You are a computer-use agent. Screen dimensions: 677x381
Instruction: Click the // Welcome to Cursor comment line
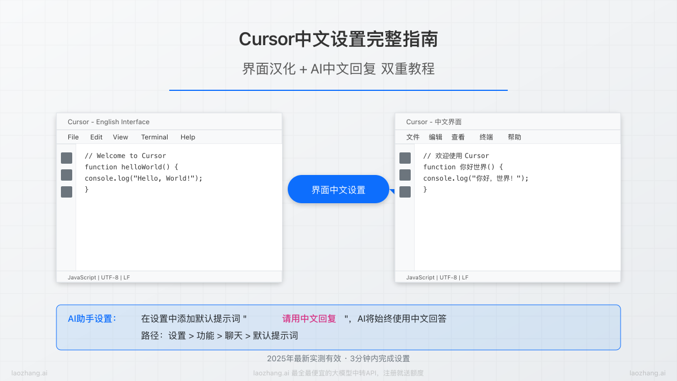click(125, 156)
